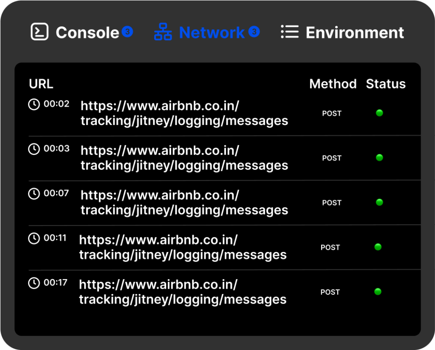This screenshot has width=435, height=350.
Task: Click the Status column header
Action: pyautogui.click(x=386, y=84)
